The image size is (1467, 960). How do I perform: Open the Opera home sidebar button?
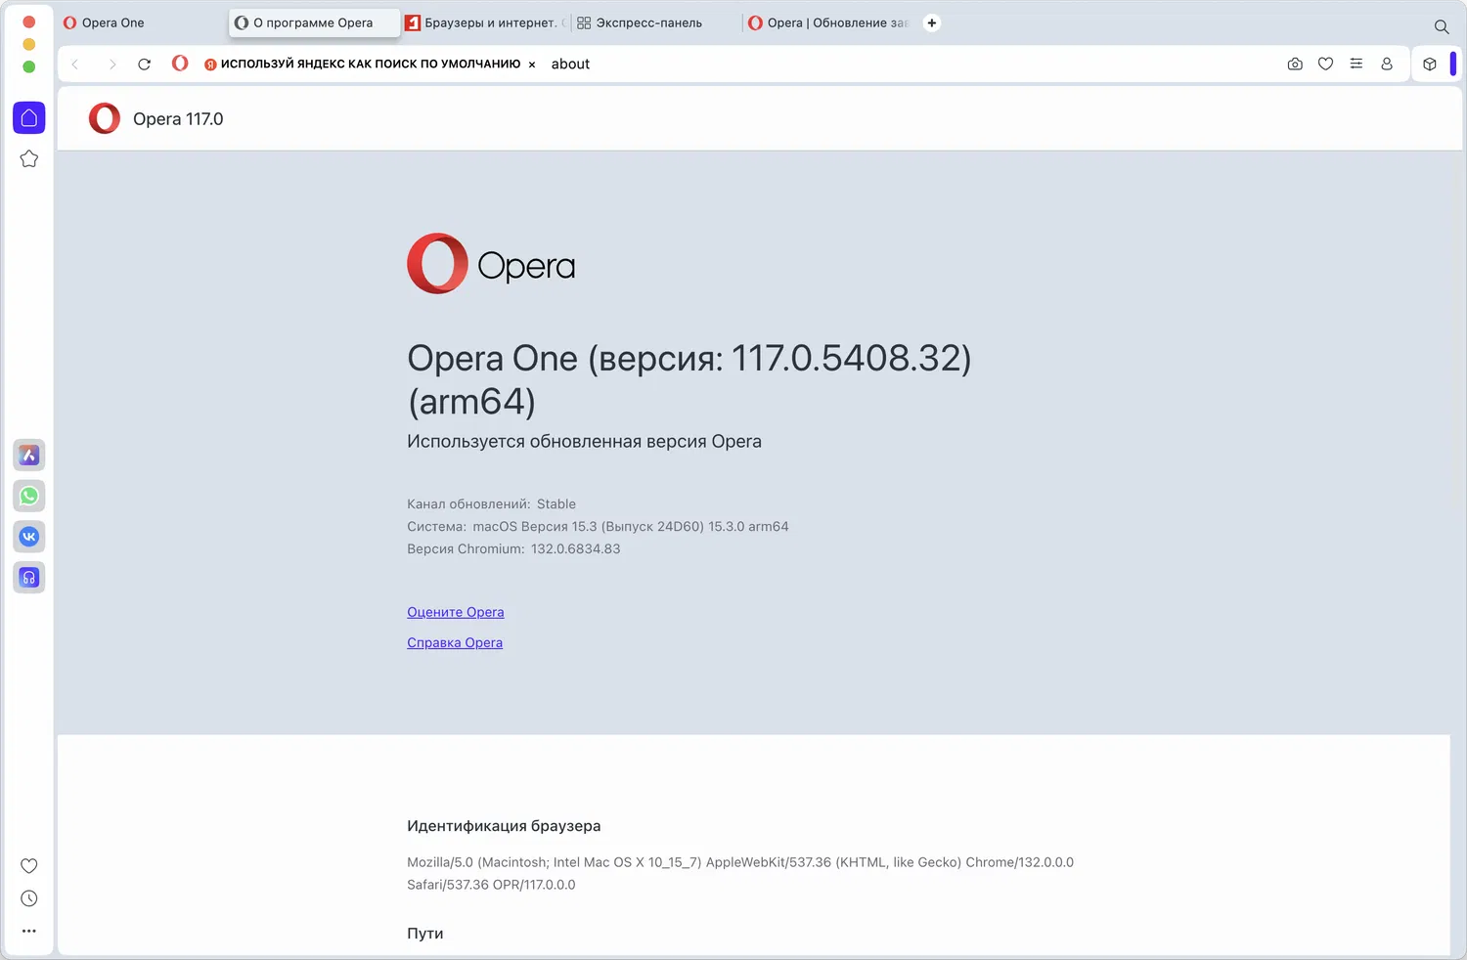[29, 117]
